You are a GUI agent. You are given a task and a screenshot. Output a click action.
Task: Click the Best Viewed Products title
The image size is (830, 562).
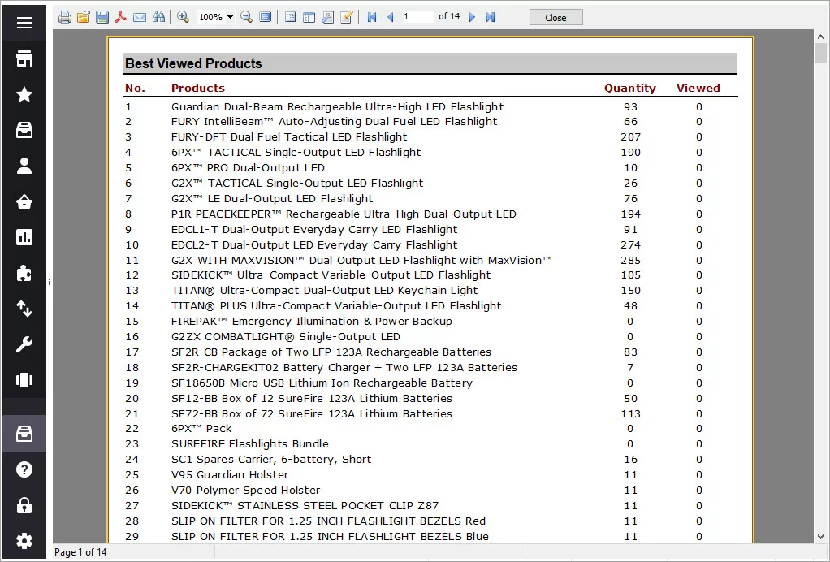point(193,63)
